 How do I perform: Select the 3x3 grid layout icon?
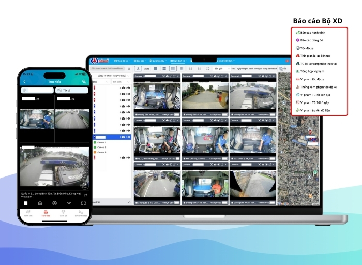point(173,68)
